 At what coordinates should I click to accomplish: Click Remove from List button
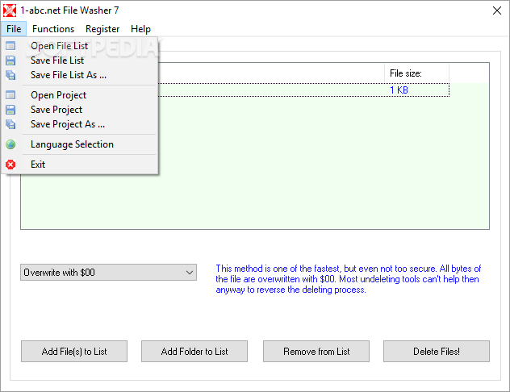pyautogui.click(x=316, y=352)
